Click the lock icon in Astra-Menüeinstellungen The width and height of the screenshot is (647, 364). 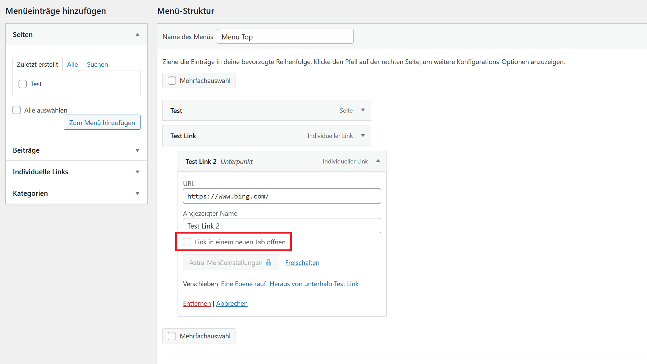[x=269, y=262]
